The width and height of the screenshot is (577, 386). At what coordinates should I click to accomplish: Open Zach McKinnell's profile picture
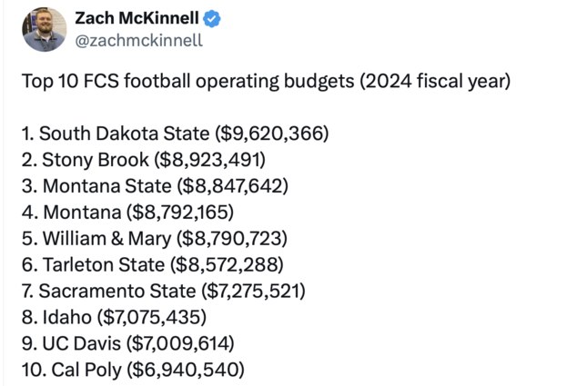click(x=45, y=29)
